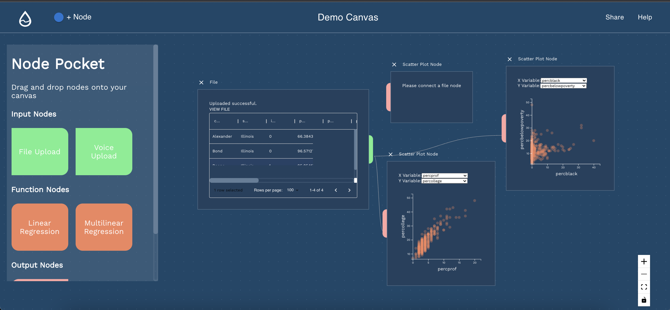The image size is (670, 310).
Task: Click the zoom in plus control
Action: (644, 261)
